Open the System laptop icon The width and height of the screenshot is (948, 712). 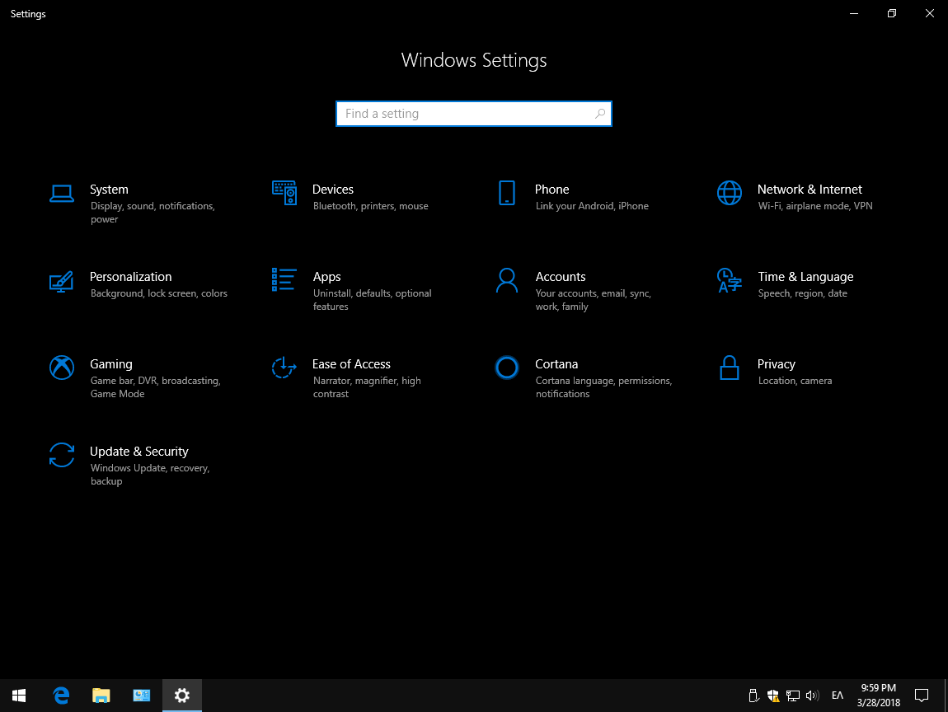click(62, 194)
